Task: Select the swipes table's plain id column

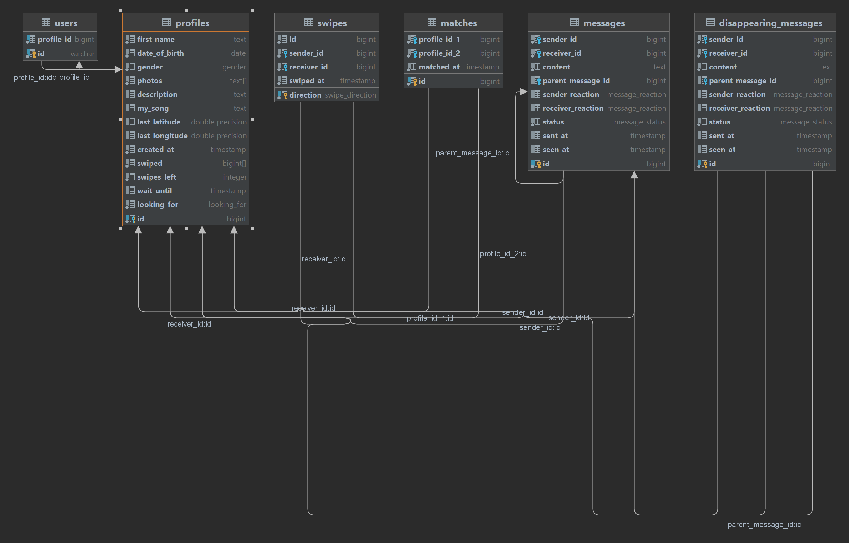Action: tap(327, 39)
